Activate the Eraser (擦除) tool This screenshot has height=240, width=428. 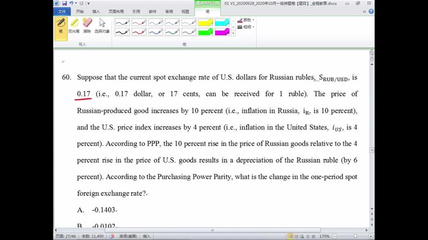click(87, 25)
